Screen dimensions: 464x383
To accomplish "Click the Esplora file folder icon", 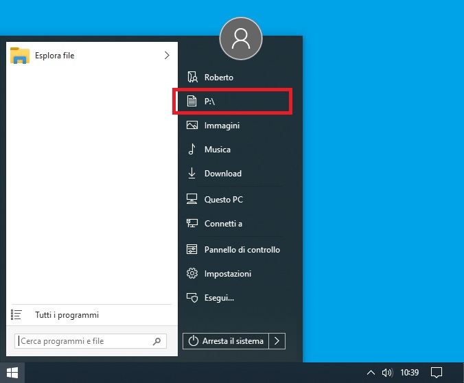I will [19, 56].
